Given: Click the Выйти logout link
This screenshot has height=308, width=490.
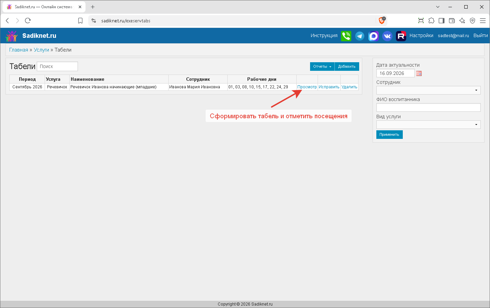Looking at the screenshot, I should [481, 35].
